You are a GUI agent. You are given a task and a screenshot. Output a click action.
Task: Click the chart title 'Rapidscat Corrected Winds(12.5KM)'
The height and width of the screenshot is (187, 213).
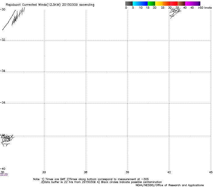coord(33,5)
